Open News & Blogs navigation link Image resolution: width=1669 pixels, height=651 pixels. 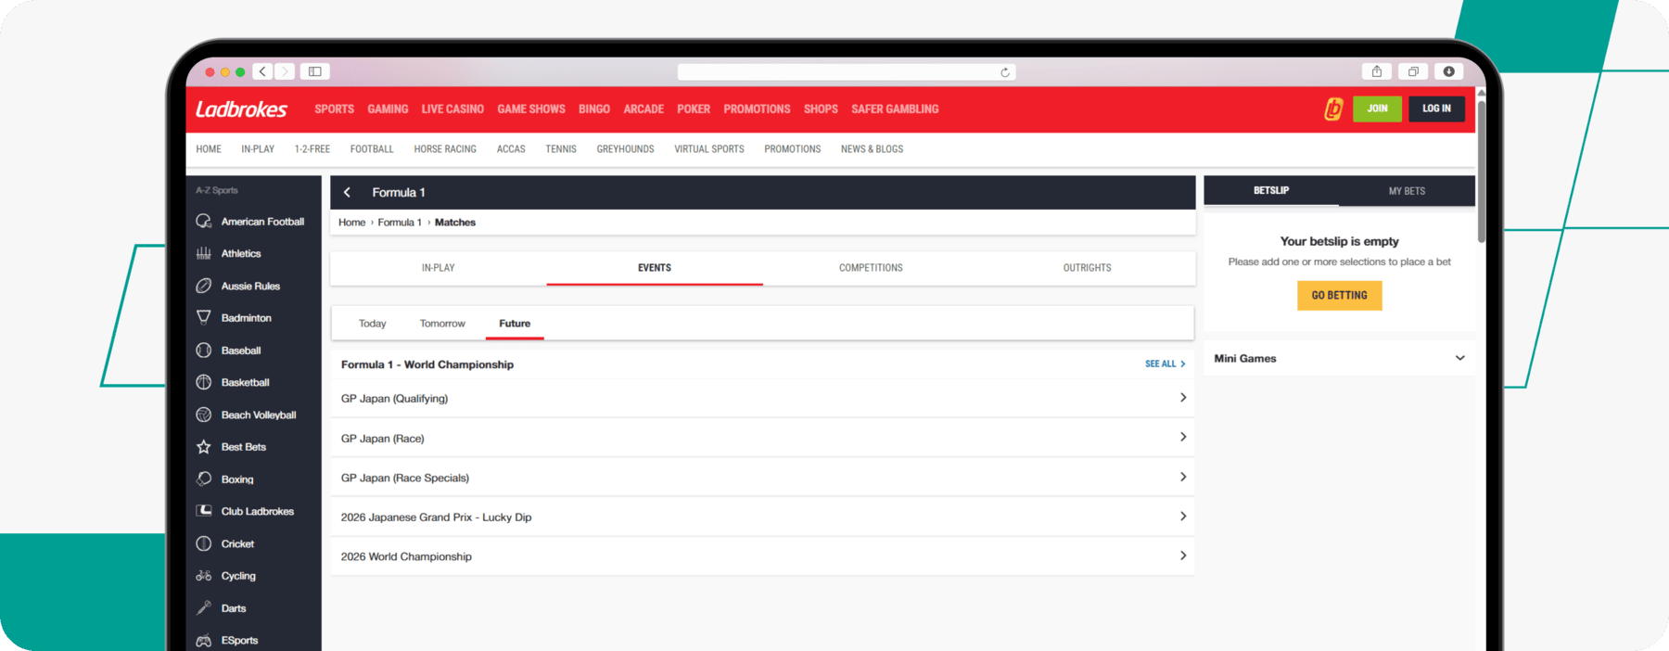click(872, 149)
